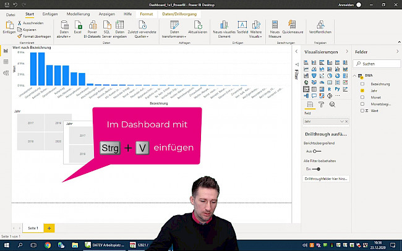Toggle the Berichtsübergreifend switch
The width and height of the screenshot is (402, 251).
[x=317, y=150]
